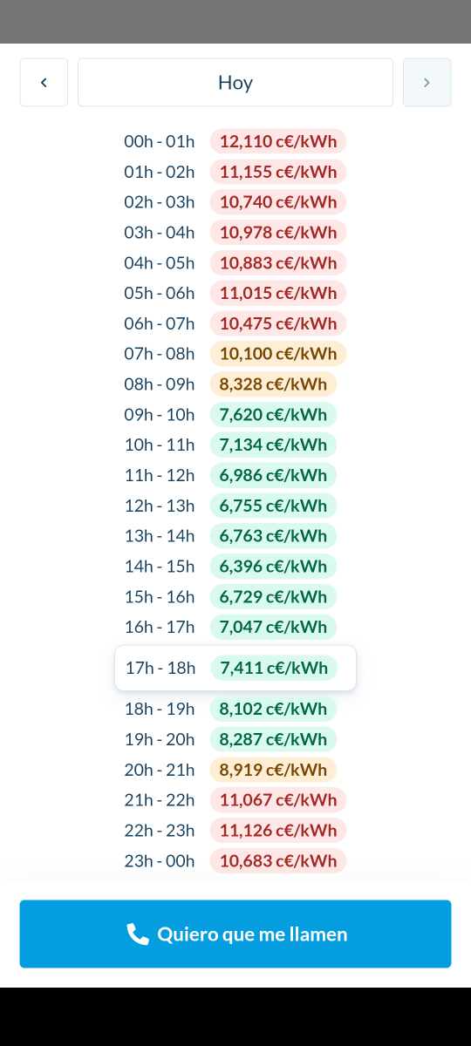Tap the 00h - 01h time slot
The height and width of the screenshot is (1046, 471).
pyautogui.click(x=160, y=141)
